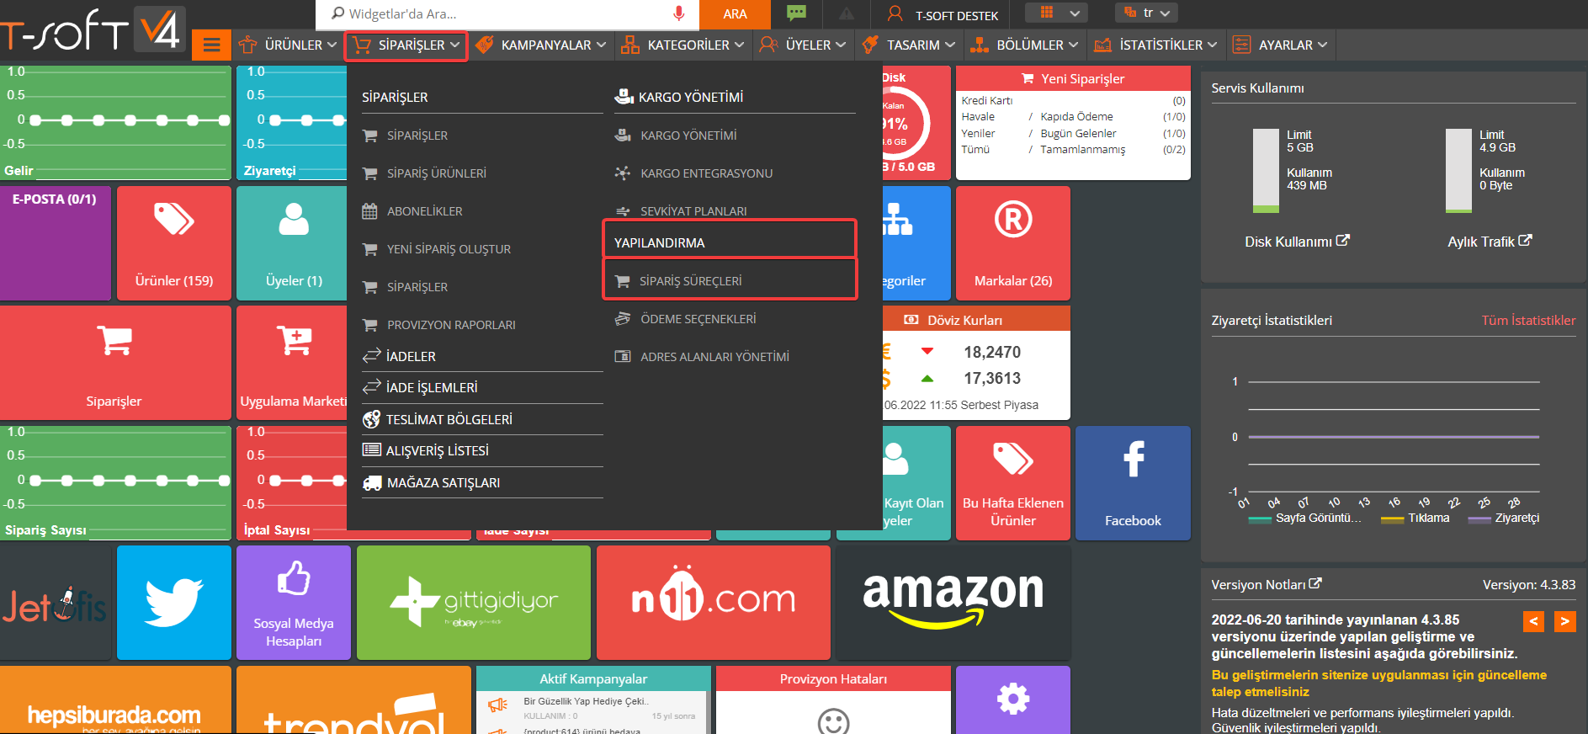Viewport: 1588px width, 734px height.
Task: Open the ÜRÜNLER menu
Action: click(288, 45)
